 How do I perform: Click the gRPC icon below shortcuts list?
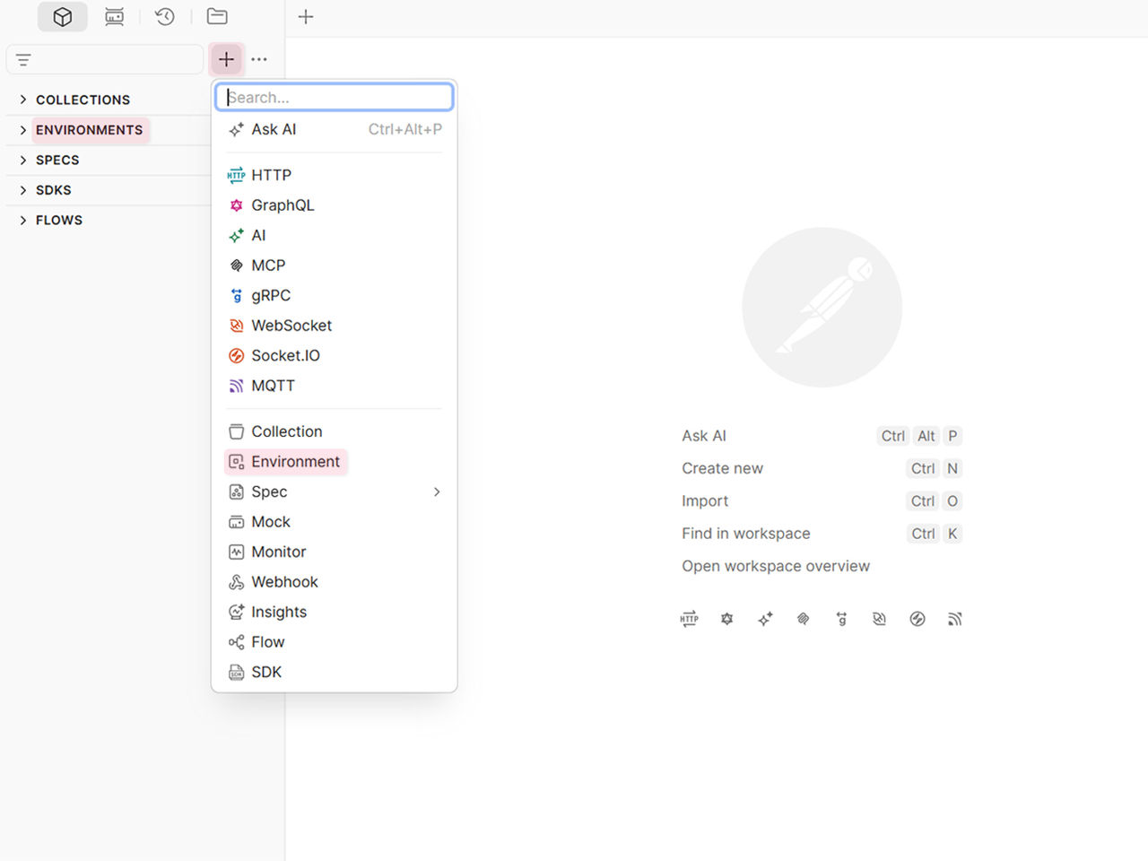(841, 619)
